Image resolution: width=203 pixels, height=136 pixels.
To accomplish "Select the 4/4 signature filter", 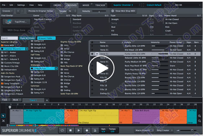I will click(151, 27).
